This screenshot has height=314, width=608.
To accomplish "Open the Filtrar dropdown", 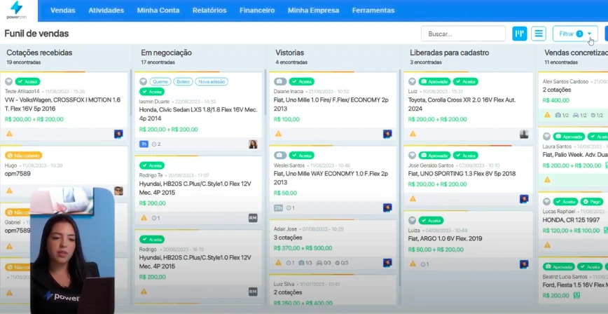I will [575, 34].
